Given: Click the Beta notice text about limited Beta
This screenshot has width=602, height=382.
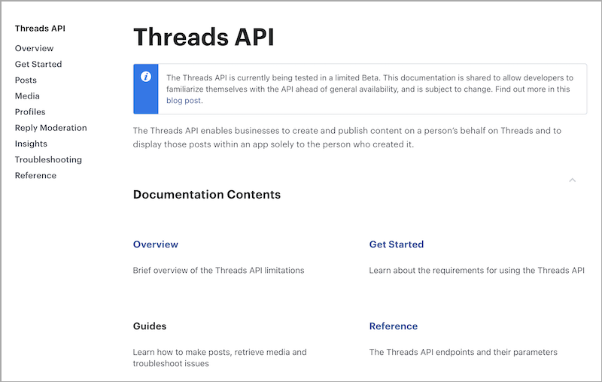Looking at the screenshot, I should (369, 89).
